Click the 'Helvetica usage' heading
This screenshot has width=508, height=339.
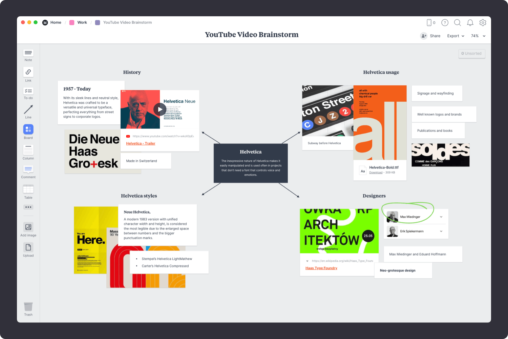(x=381, y=72)
